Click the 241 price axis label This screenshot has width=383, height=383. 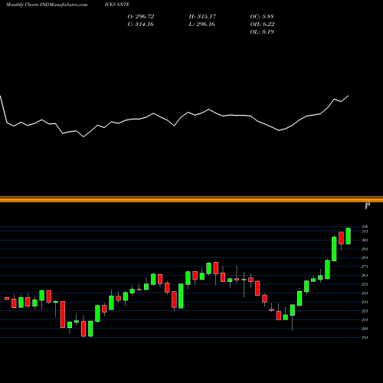(365, 293)
